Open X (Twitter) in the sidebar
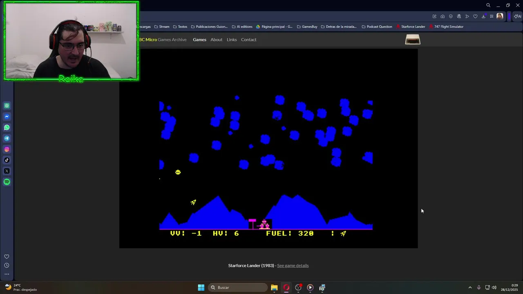Image resolution: width=523 pixels, height=294 pixels. click(x=7, y=171)
